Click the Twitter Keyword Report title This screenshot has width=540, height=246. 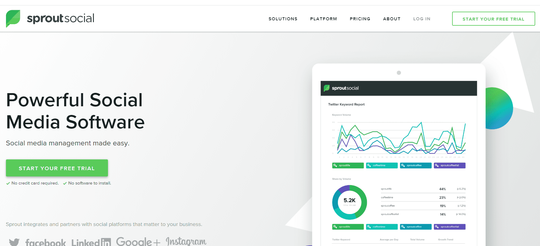pos(346,104)
